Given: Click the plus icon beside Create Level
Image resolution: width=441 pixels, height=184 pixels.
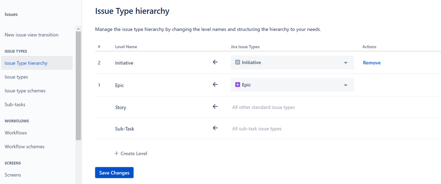Looking at the screenshot, I should click(117, 154).
